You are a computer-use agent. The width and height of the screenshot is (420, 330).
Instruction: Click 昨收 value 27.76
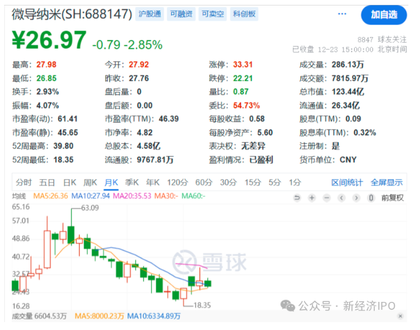pos(139,78)
